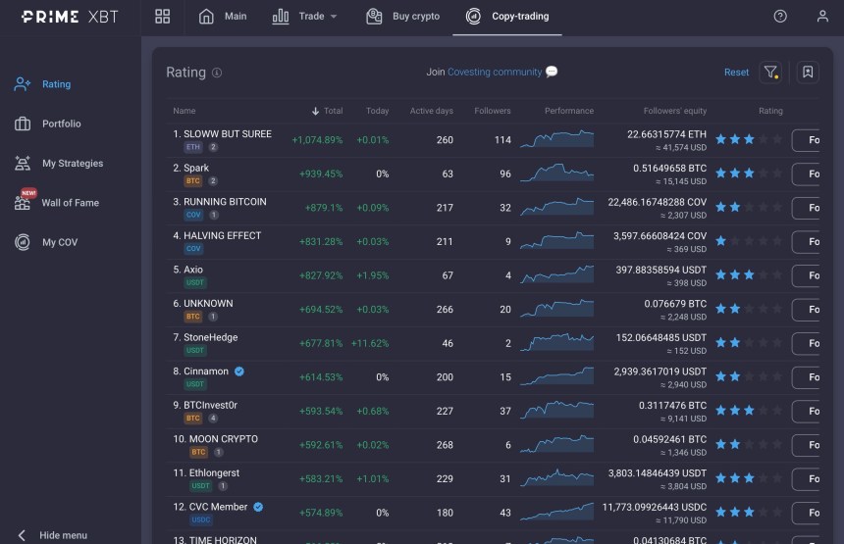Open Wall of Fame section
Screen dimensions: 844x544
click(57, 202)
